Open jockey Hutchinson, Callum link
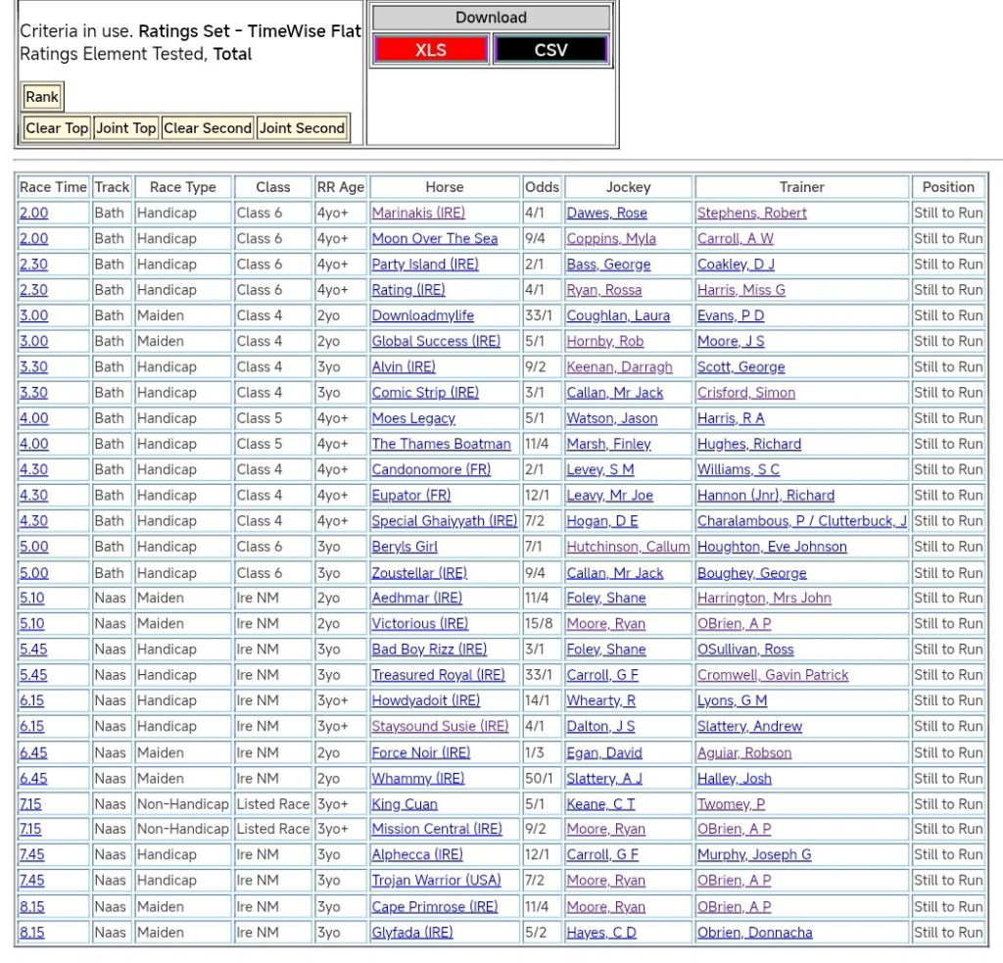1003x963 pixels. click(628, 547)
